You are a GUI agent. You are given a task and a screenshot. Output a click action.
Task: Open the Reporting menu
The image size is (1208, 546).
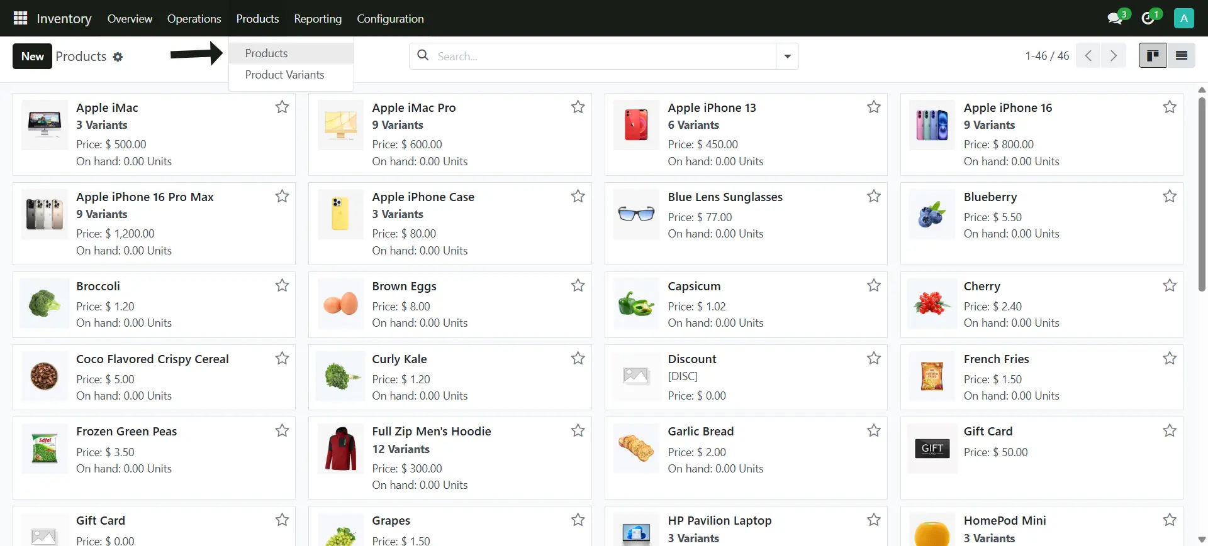(318, 19)
